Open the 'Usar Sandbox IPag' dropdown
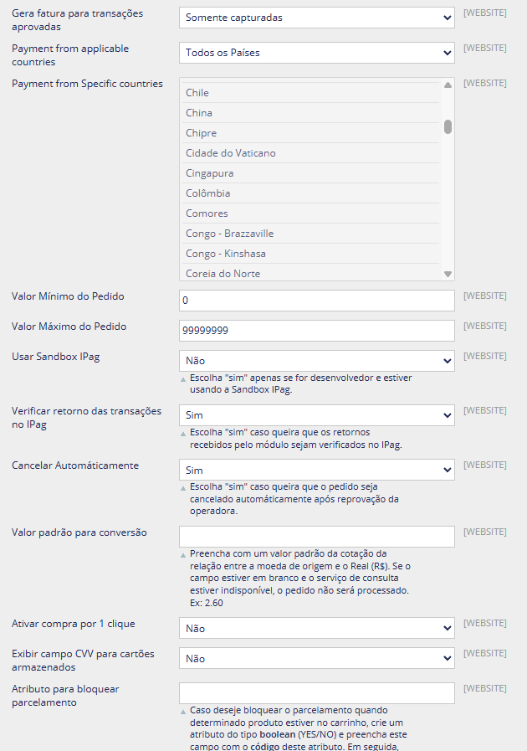527x751 pixels. click(316, 361)
